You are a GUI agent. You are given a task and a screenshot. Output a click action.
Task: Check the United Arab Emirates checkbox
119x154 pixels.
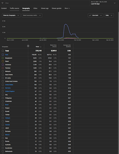click(x=3, y=81)
